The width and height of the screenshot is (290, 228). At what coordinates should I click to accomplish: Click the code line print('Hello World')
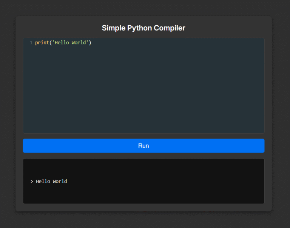(63, 43)
